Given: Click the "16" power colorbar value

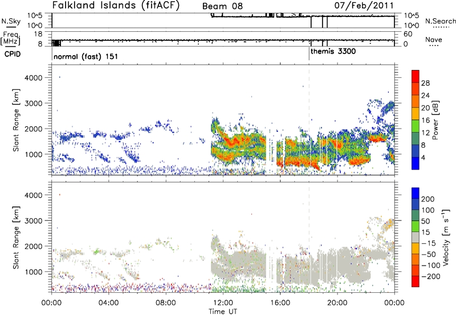Looking at the screenshot, I should coord(425,121).
